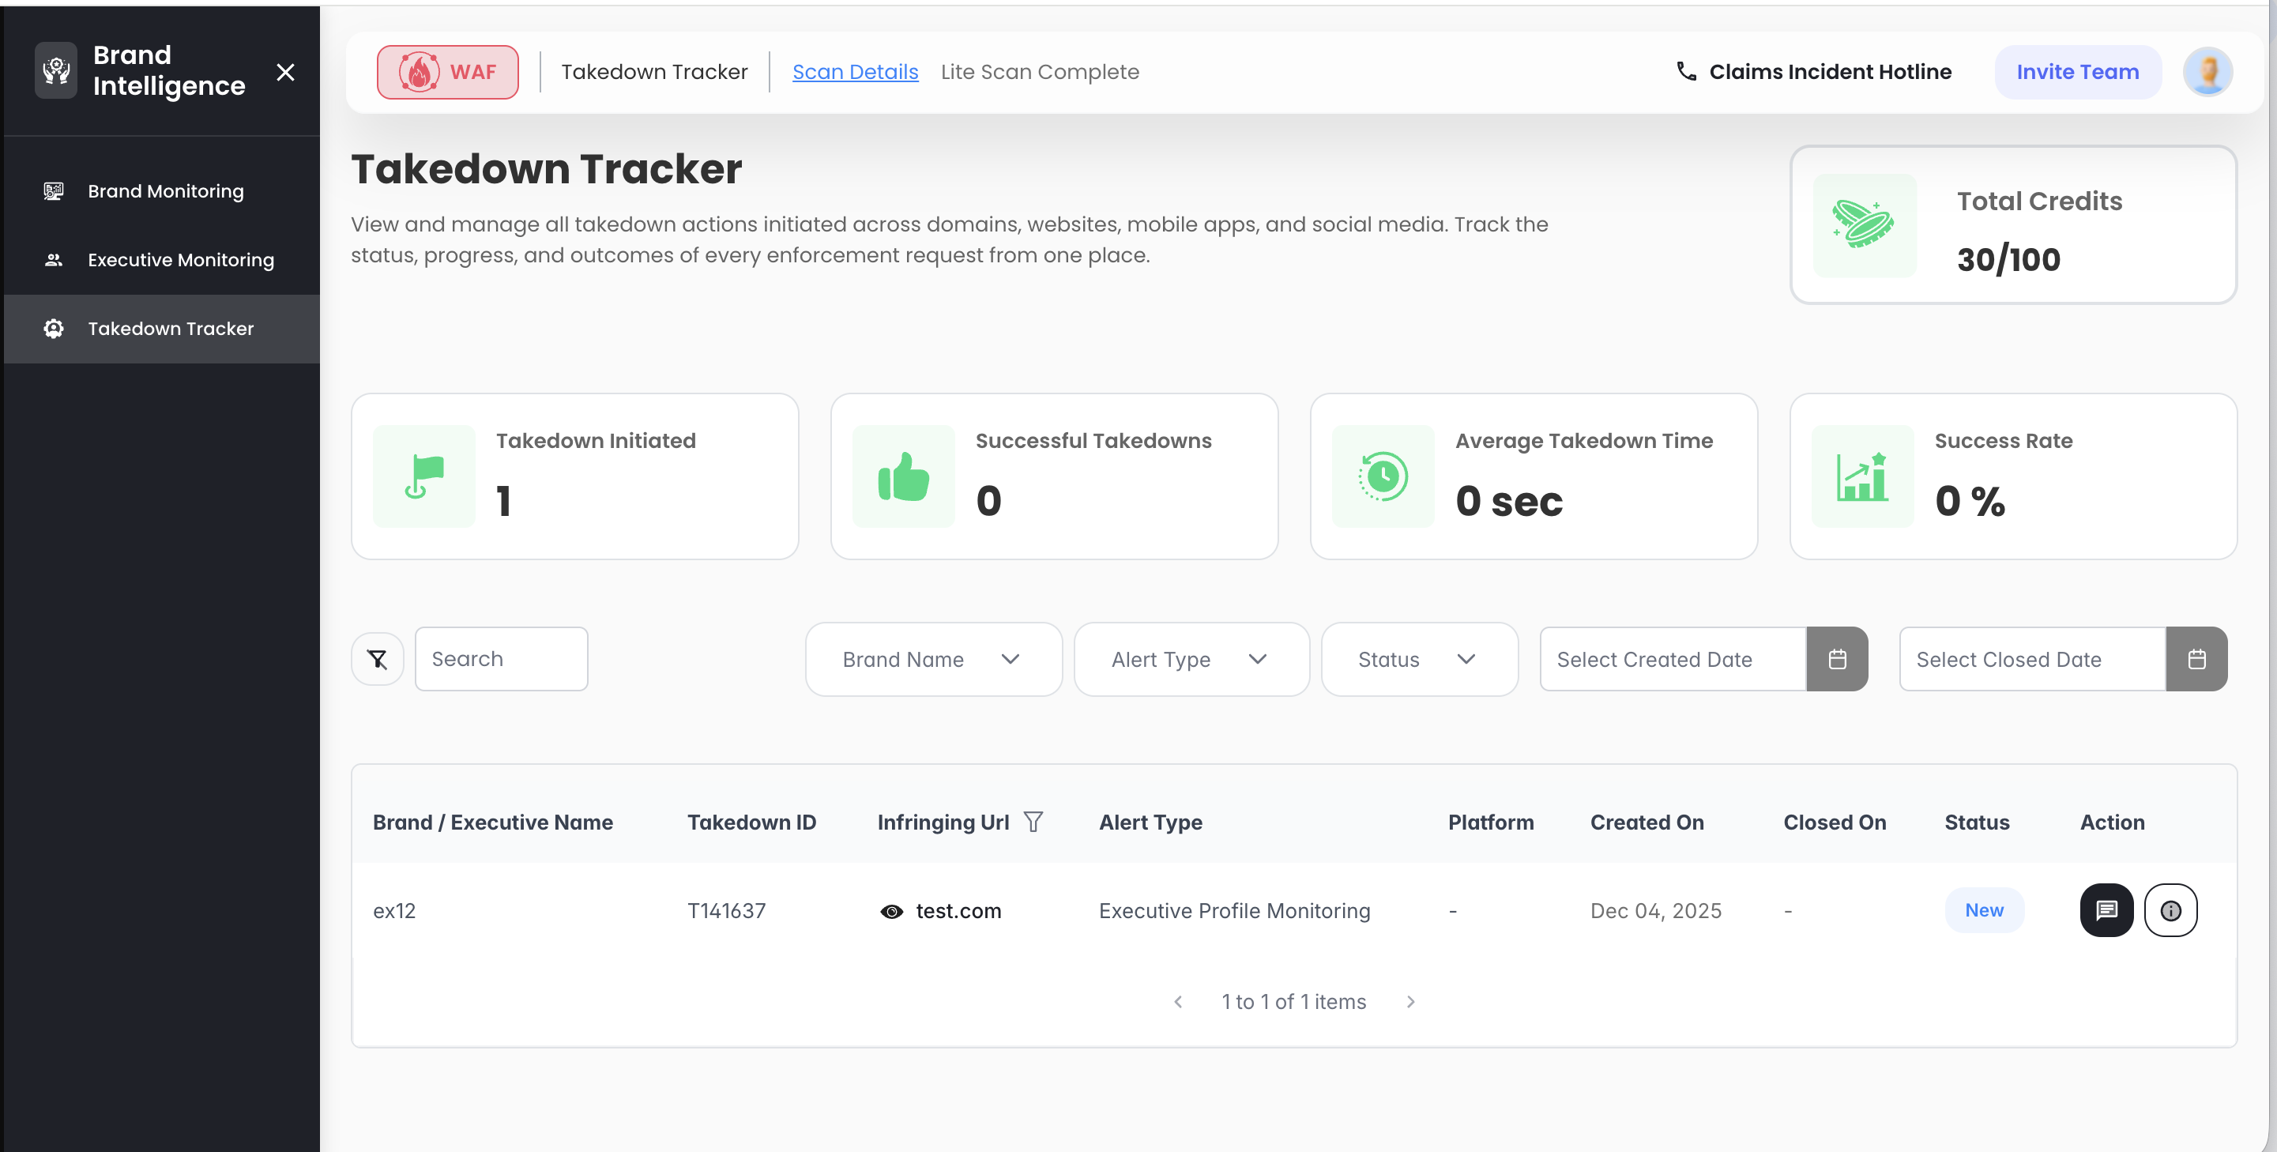Click the info icon in the Action column
This screenshot has width=2277, height=1152.
click(x=2172, y=909)
